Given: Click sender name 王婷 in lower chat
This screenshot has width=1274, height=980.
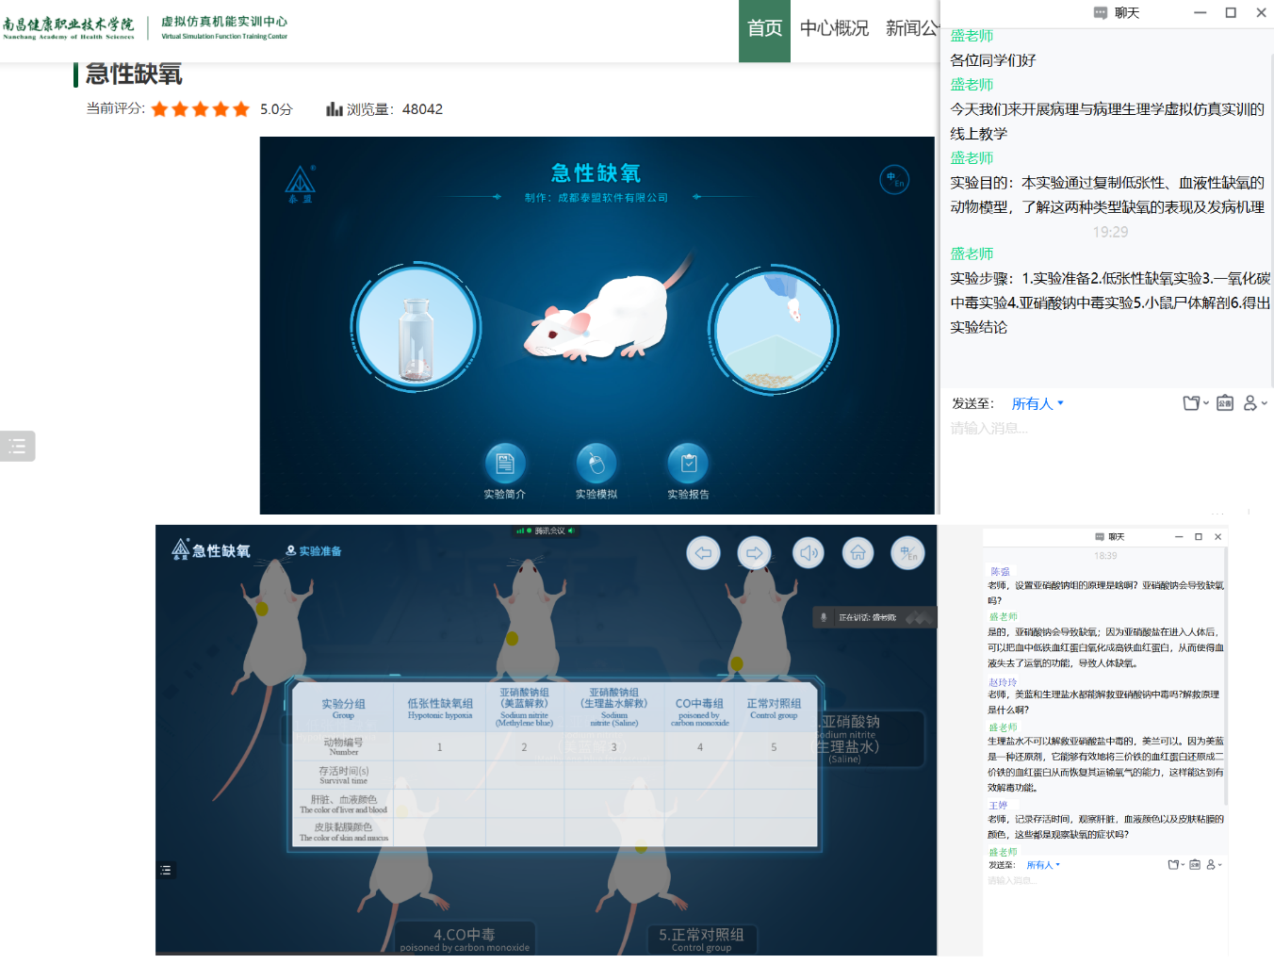Looking at the screenshot, I should pyautogui.click(x=998, y=806).
